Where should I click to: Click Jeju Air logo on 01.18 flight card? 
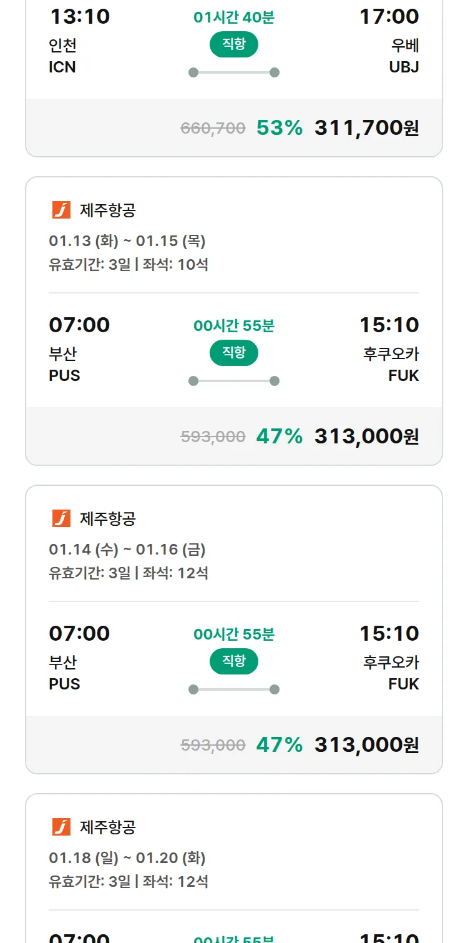point(61,827)
